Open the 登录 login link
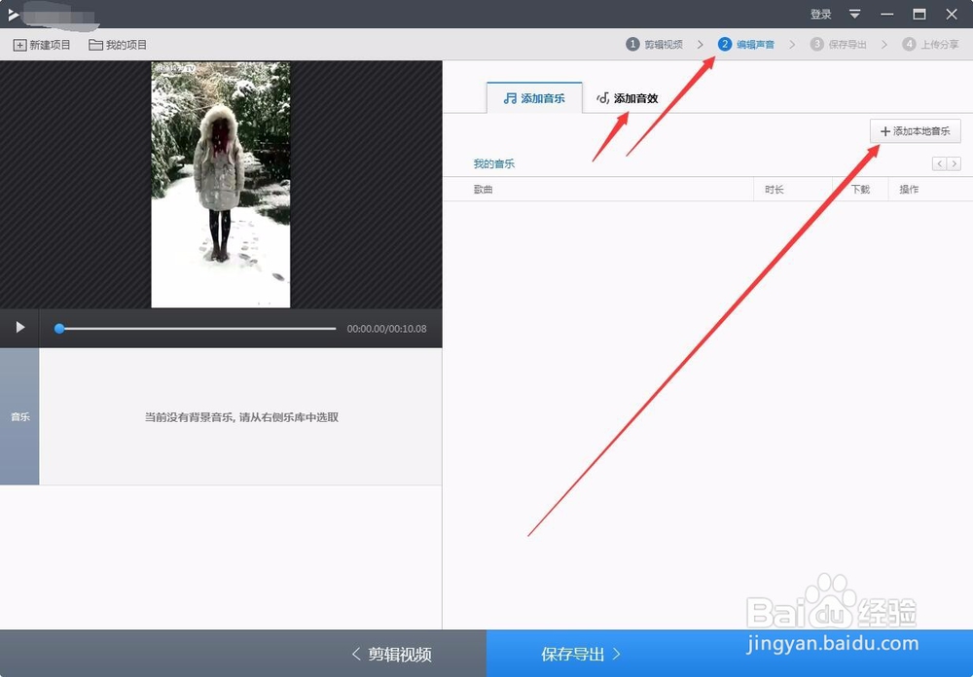The height and width of the screenshot is (677, 973). tap(820, 14)
